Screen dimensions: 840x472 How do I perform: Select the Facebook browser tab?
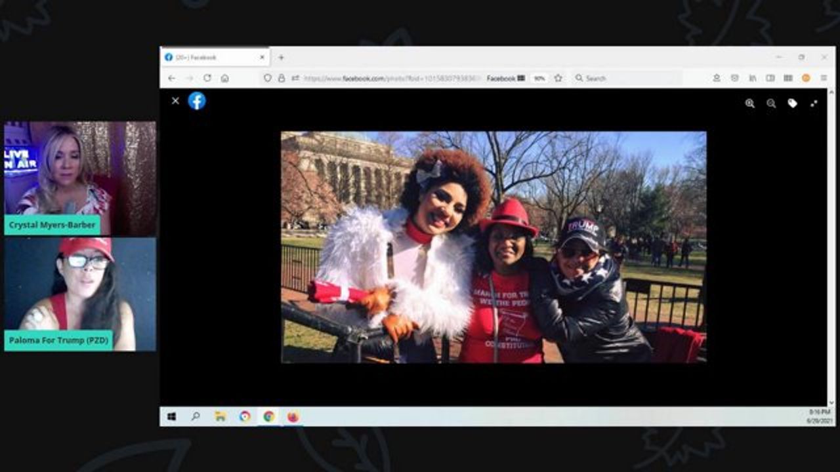210,57
